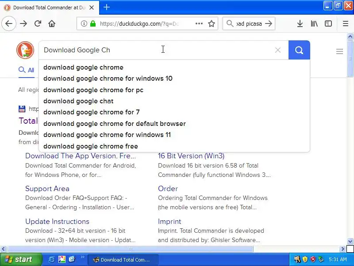Select Download Total Com taskbar button
The width and height of the screenshot is (354, 266).
(123, 260)
